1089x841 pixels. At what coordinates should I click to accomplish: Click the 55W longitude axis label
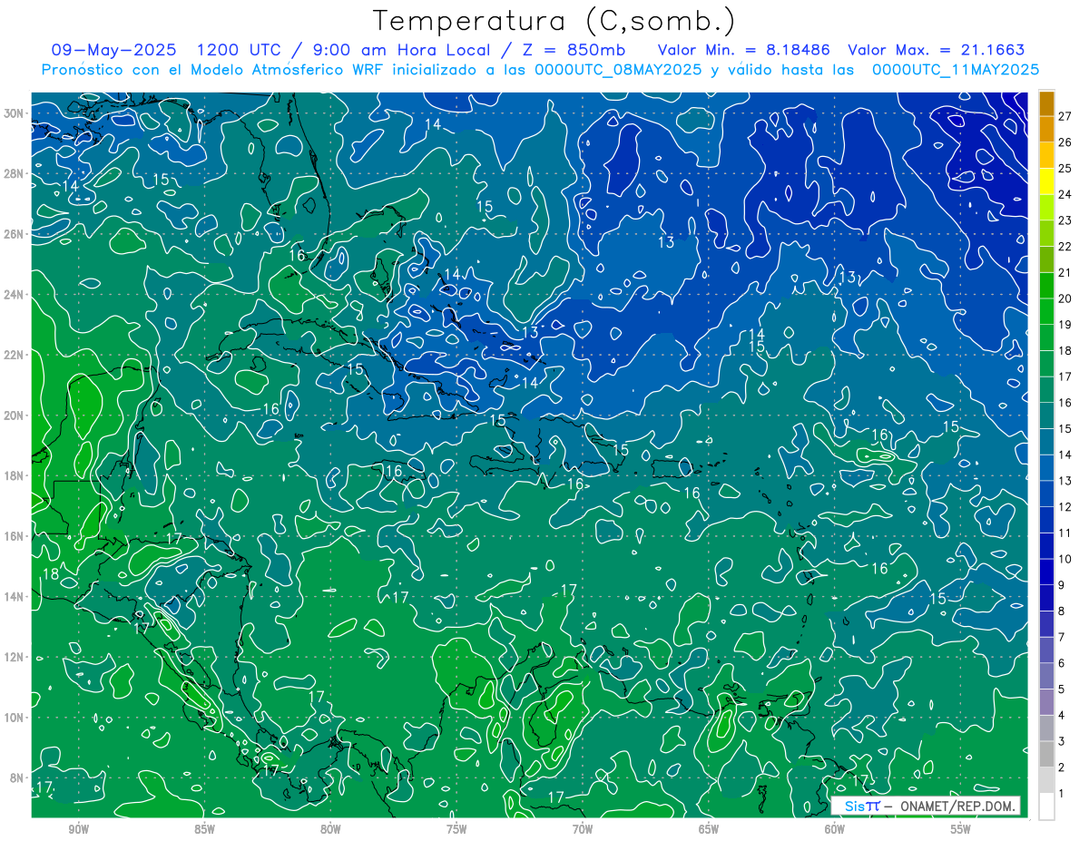tap(961, 829)
